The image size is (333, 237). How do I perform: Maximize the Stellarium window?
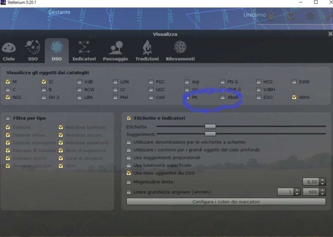click(x=316, y=2)
